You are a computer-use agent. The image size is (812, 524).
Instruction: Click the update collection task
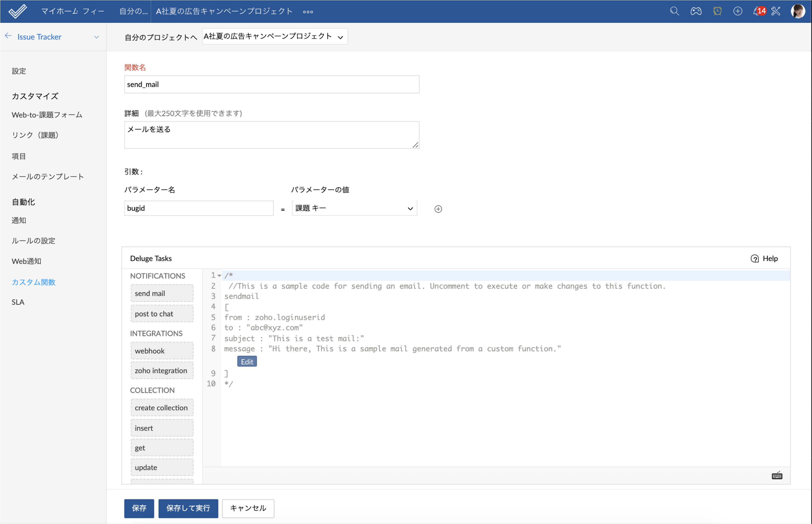[162, 468]
